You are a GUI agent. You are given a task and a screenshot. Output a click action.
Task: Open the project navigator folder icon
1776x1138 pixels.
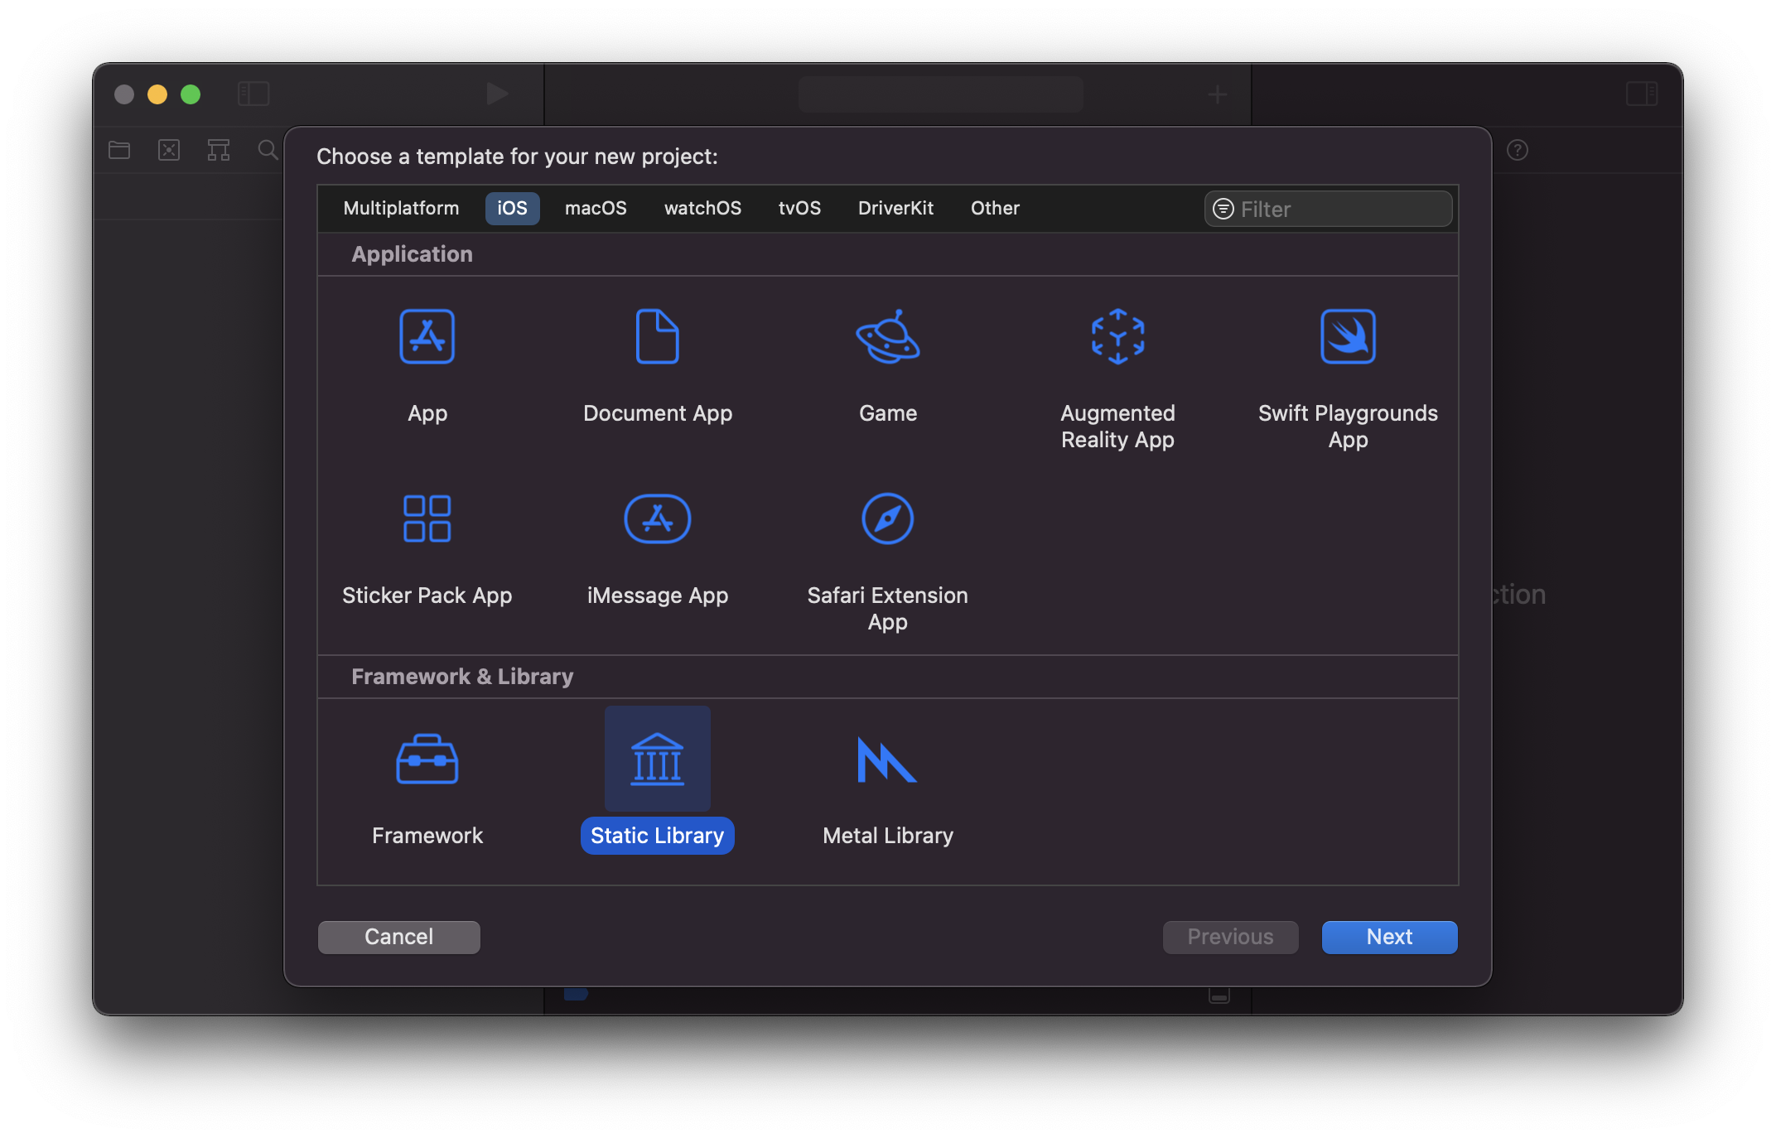[119, 150]
